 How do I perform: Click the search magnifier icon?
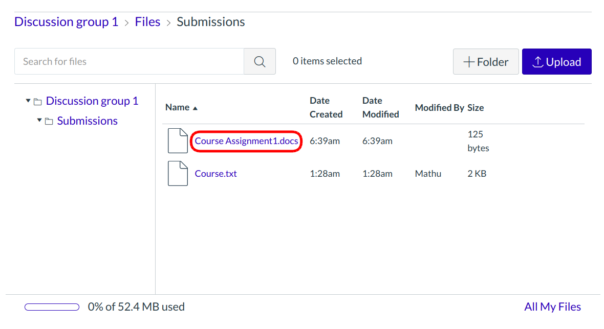point(260,61)
